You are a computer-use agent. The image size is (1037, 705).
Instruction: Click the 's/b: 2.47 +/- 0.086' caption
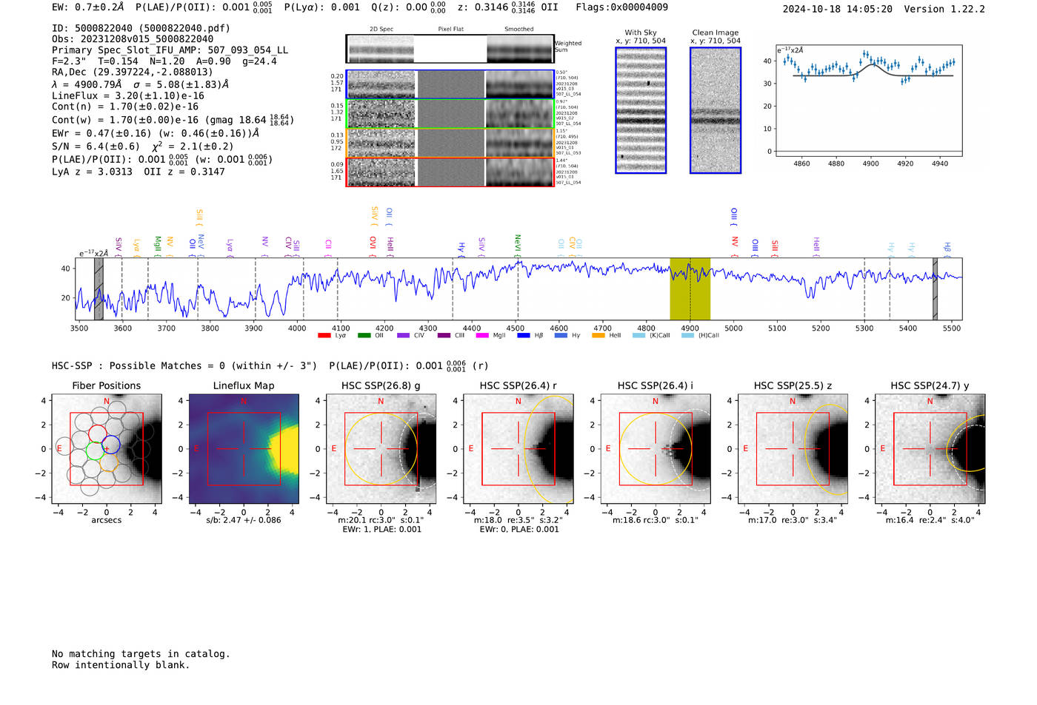click(x=244, y=520)
